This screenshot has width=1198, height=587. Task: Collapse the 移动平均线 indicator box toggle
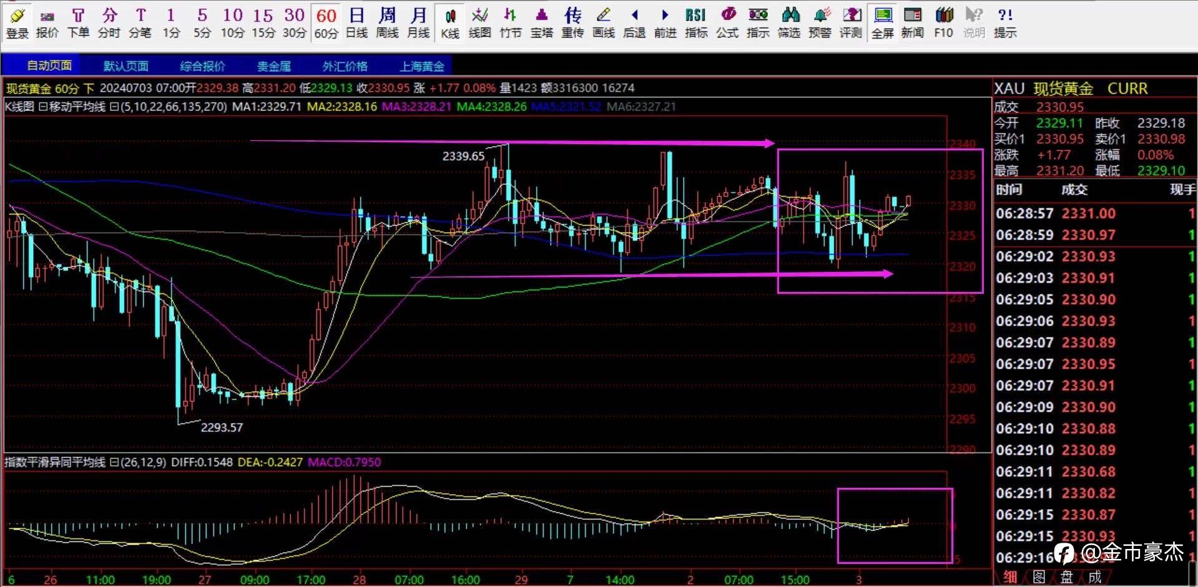[42, 107]
